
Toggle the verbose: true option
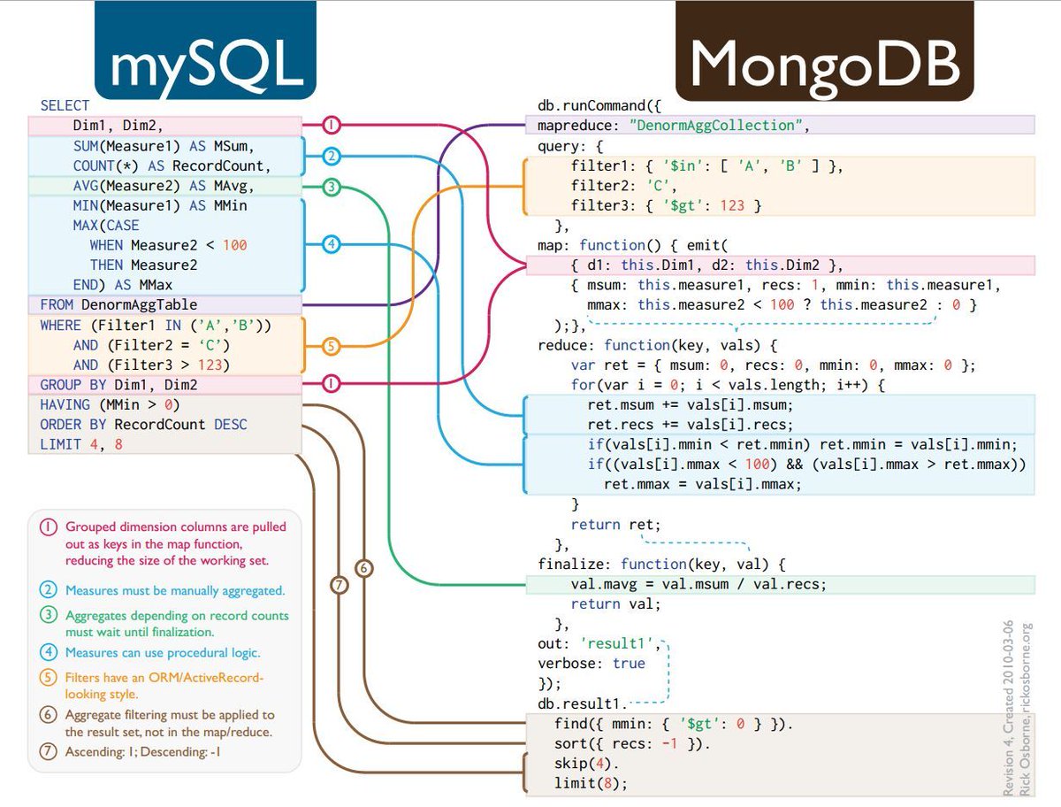[x=592, y=664]
